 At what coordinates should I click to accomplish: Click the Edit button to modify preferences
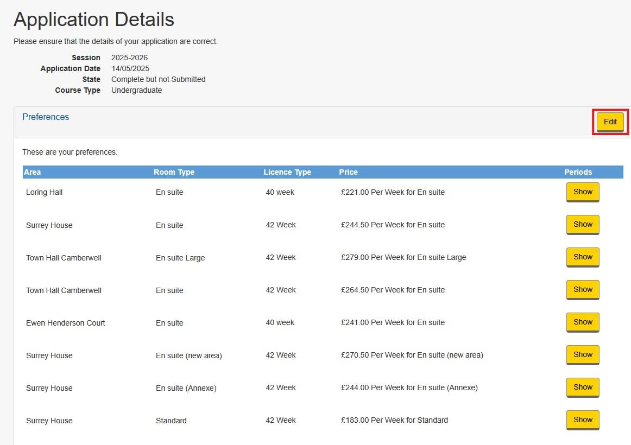point(610,122)
